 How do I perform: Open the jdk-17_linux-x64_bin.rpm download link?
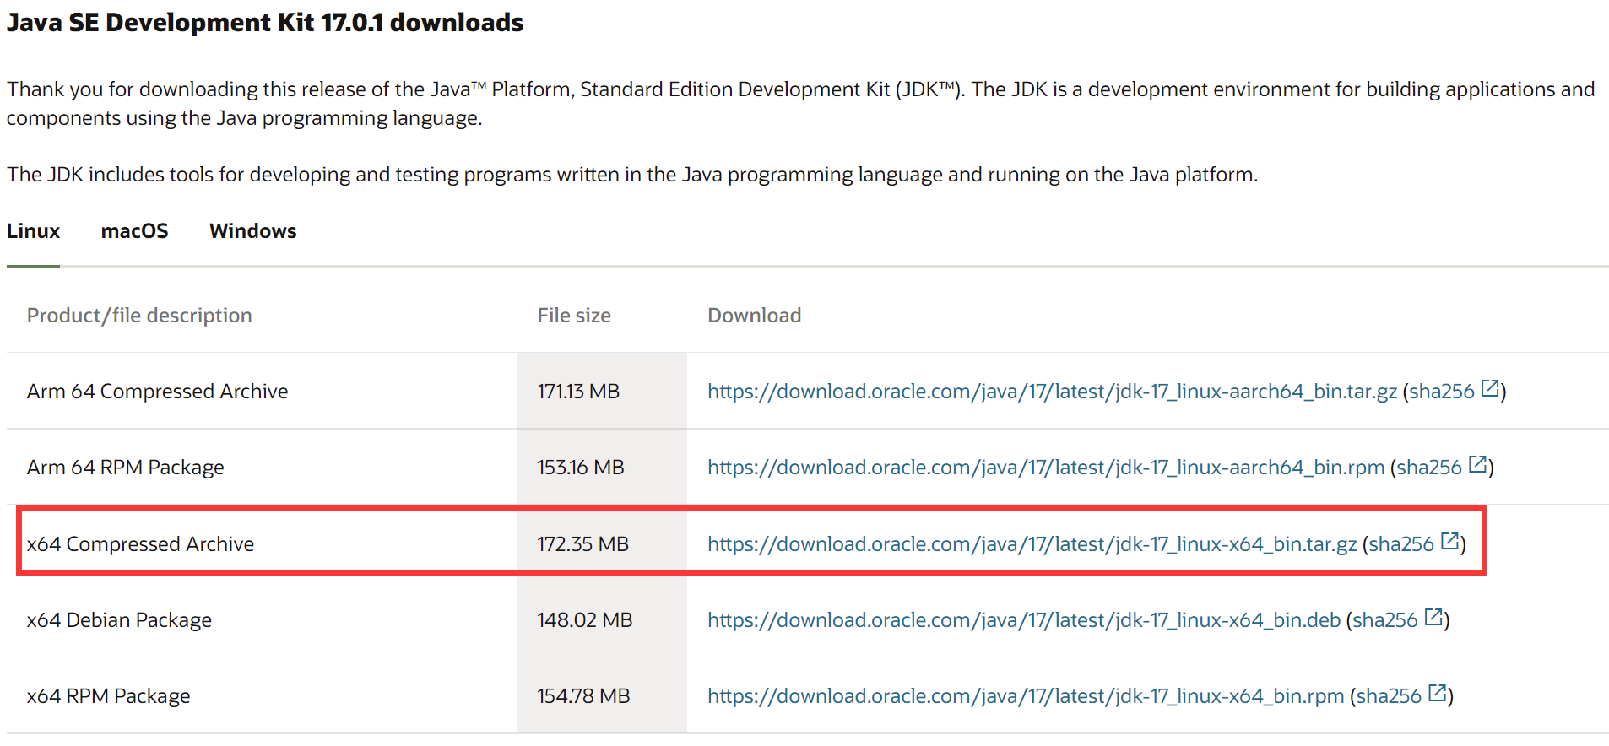[1026, 696]
